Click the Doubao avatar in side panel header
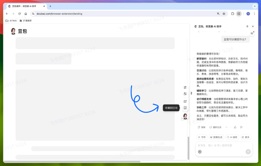261x166 pixels. 196,26
